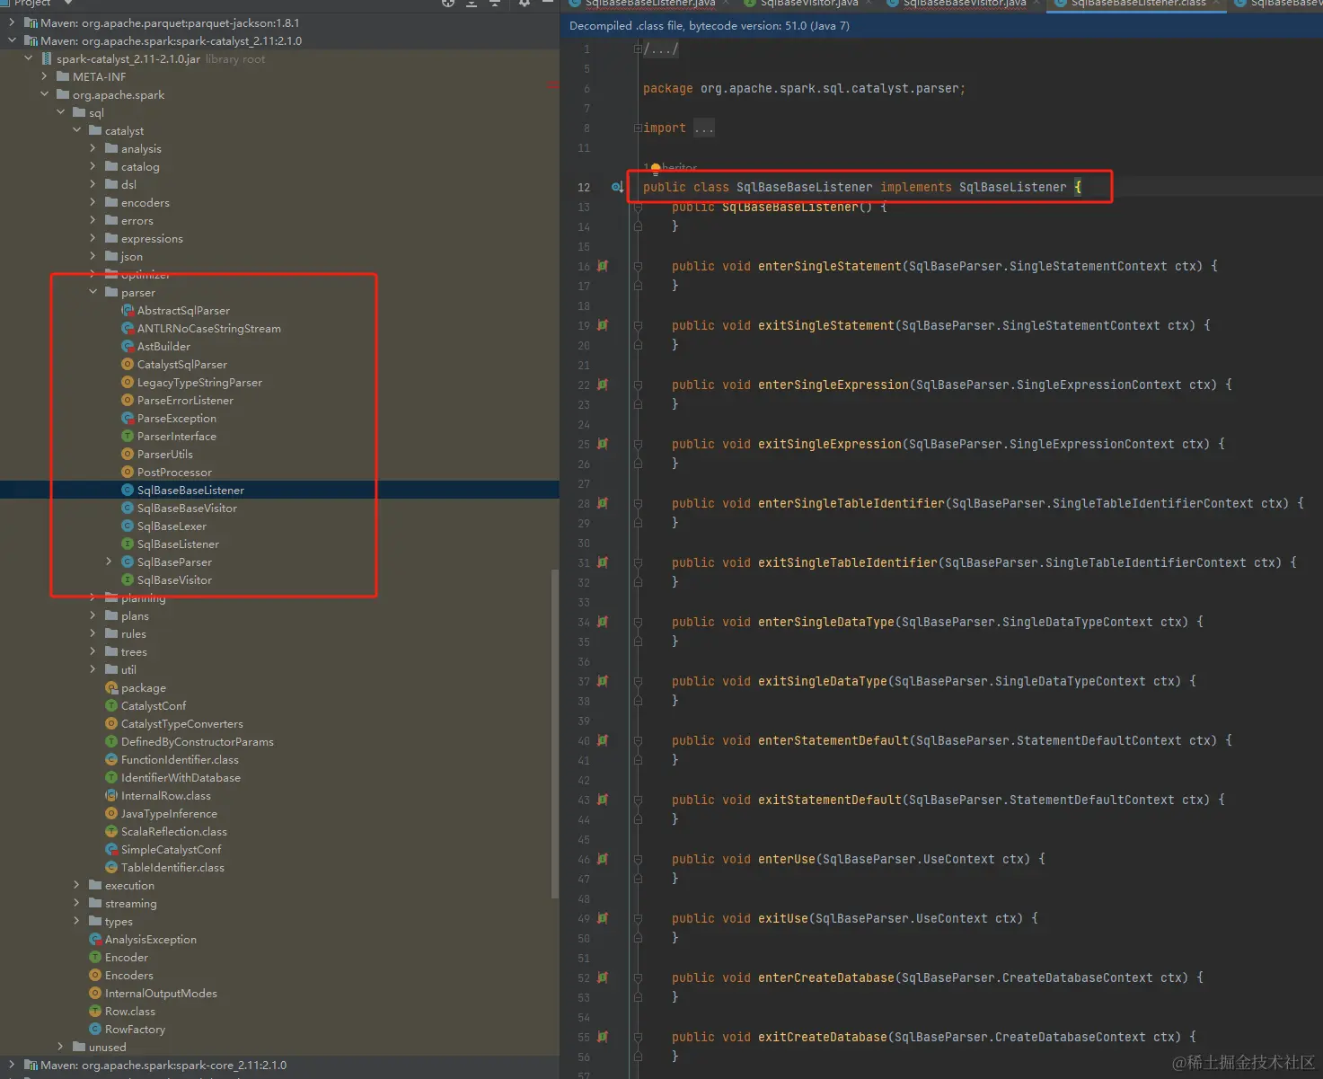Toggle fold marker beside enterStatementDefault method
Screen dimensions: 1323x1079
(x=638, y=741)
